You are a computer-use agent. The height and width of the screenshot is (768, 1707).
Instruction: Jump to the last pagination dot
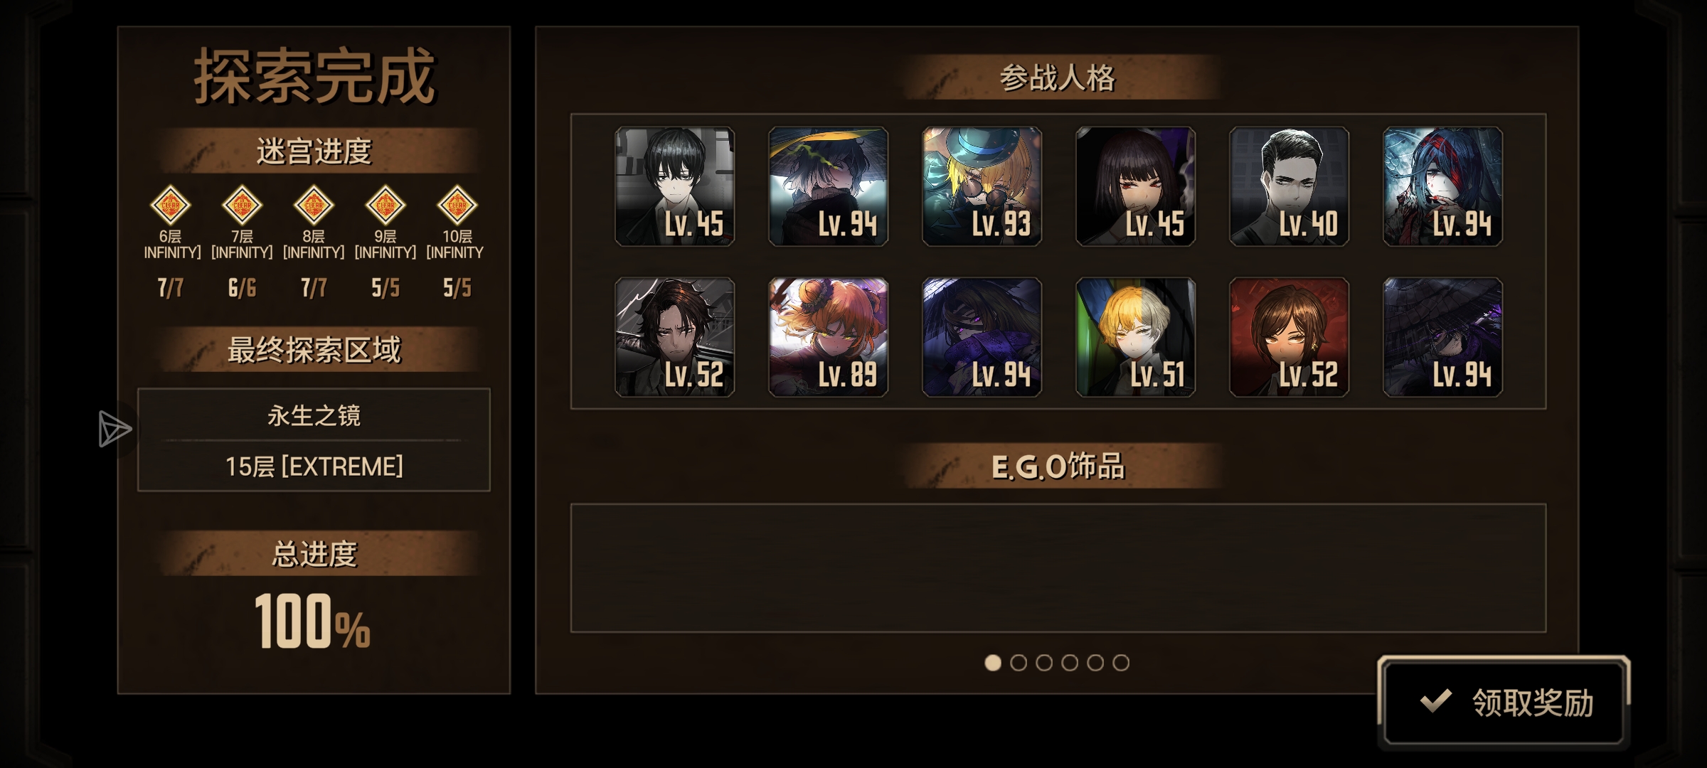pyautogui.click(x=1121, y=663)
